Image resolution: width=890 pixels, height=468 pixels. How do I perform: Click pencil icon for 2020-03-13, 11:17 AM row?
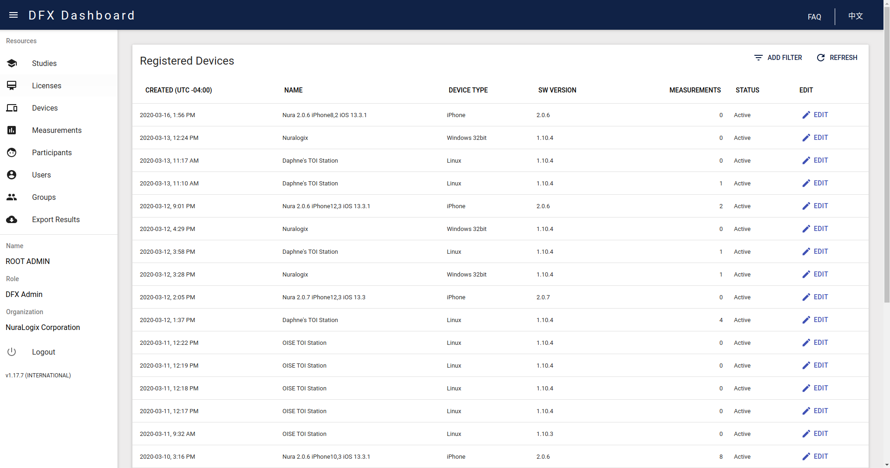[806, 160]
